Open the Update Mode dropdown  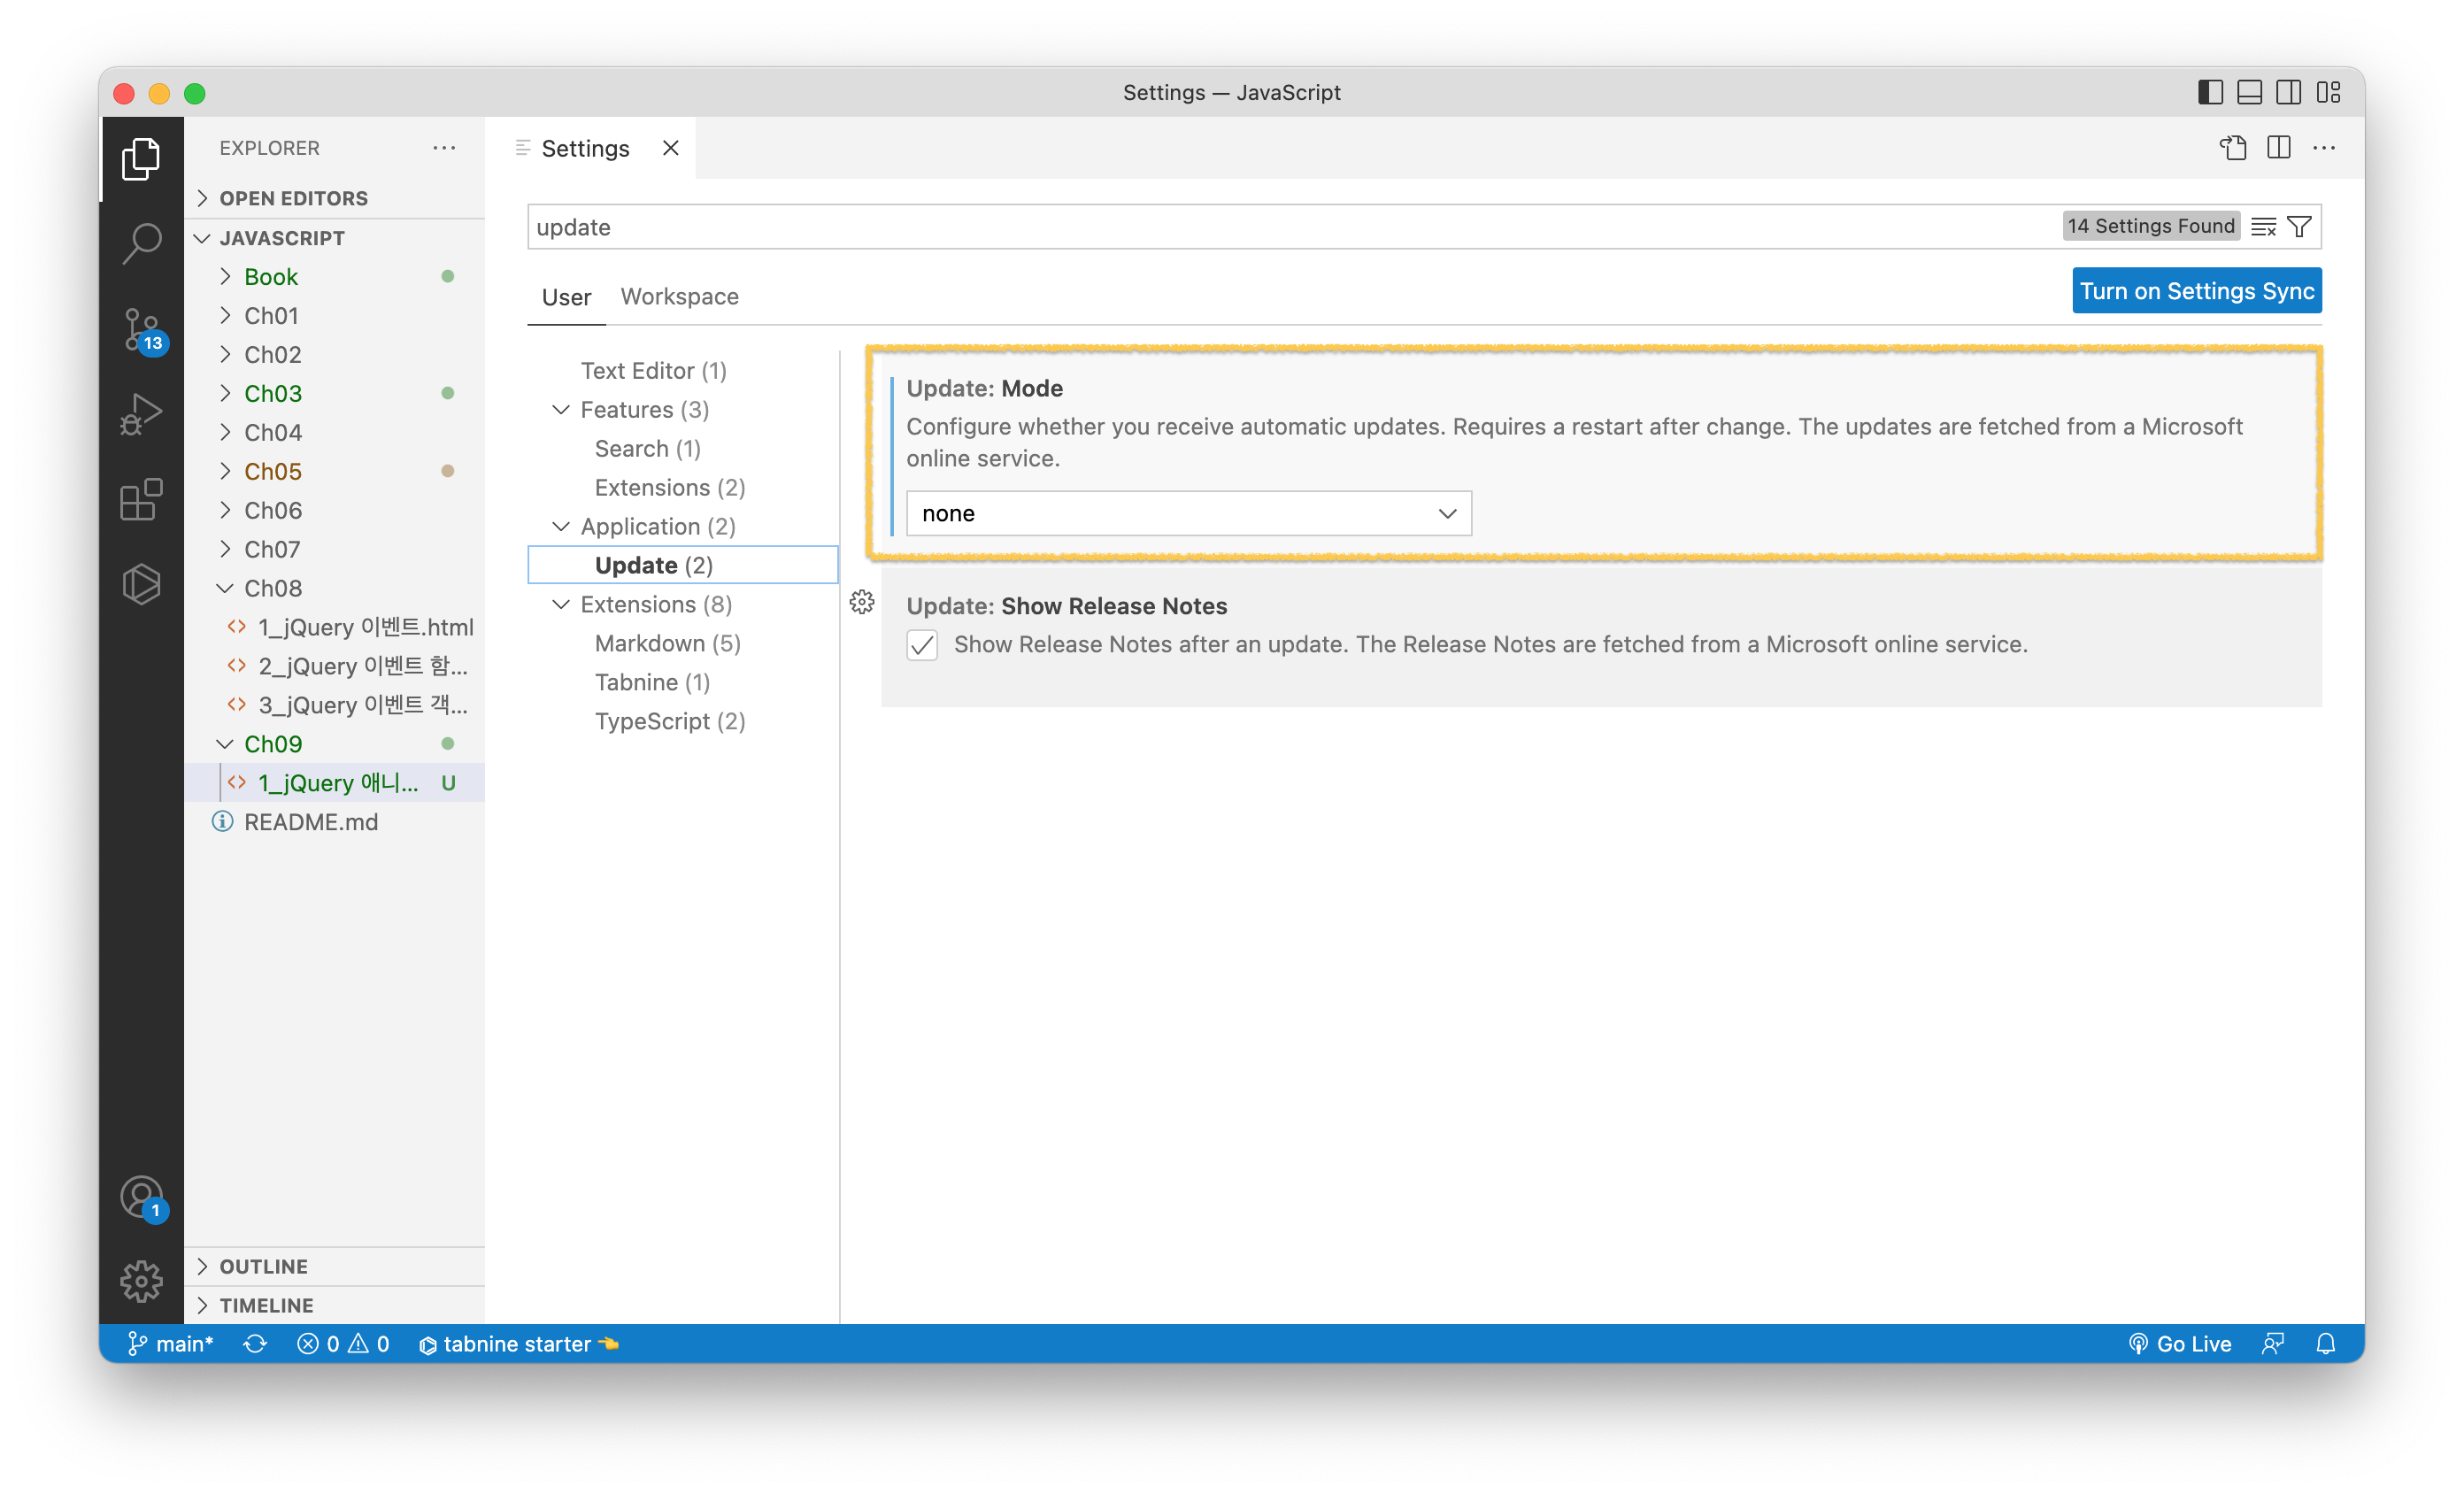(x=1188, y=513)
